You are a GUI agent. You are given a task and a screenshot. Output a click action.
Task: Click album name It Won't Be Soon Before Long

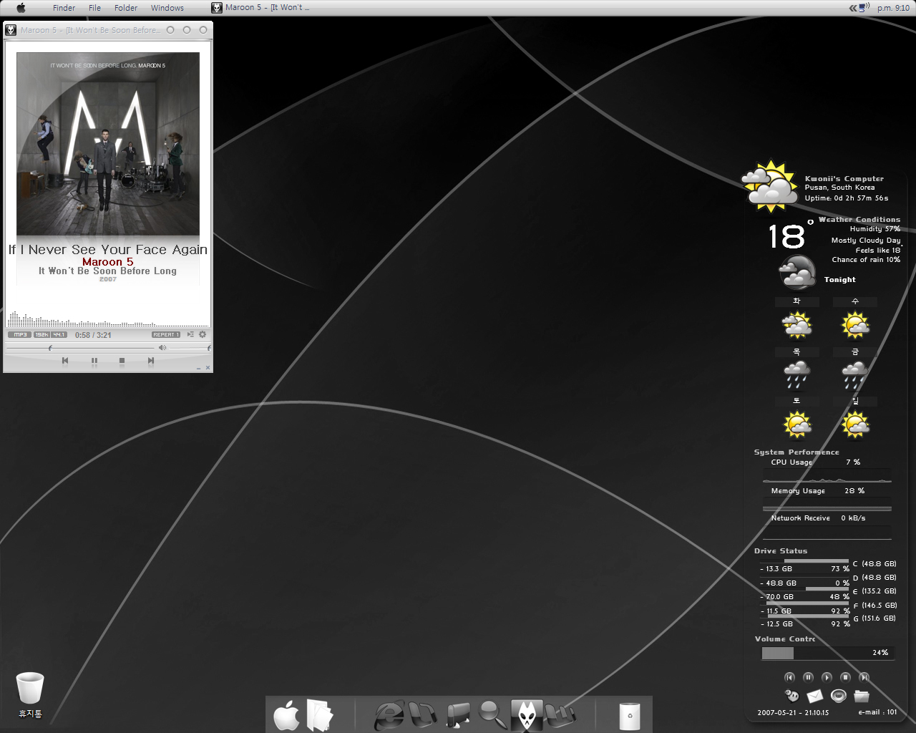click(107, 271)
